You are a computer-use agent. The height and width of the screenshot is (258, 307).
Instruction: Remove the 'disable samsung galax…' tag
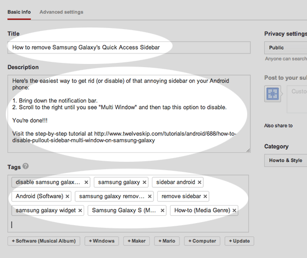pos(86,182)
